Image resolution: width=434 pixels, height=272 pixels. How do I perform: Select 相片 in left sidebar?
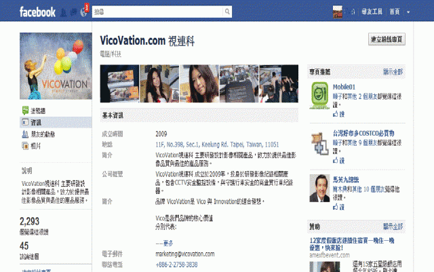[36, 146]
